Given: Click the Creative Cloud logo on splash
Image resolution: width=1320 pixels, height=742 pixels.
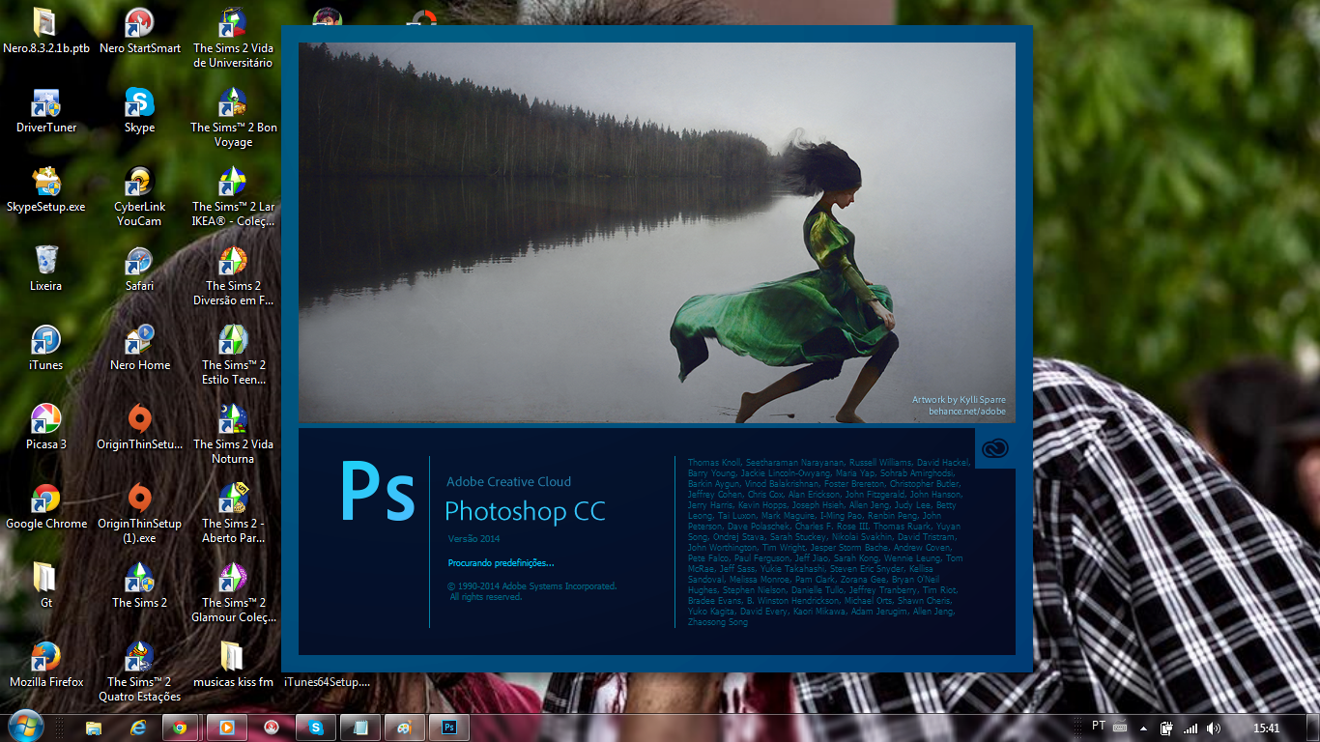Looking at the screenshot, I should point(995,447).
